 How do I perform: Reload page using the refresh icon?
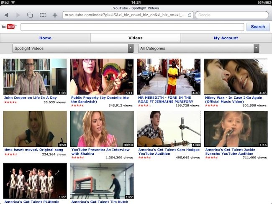point(190,15)
